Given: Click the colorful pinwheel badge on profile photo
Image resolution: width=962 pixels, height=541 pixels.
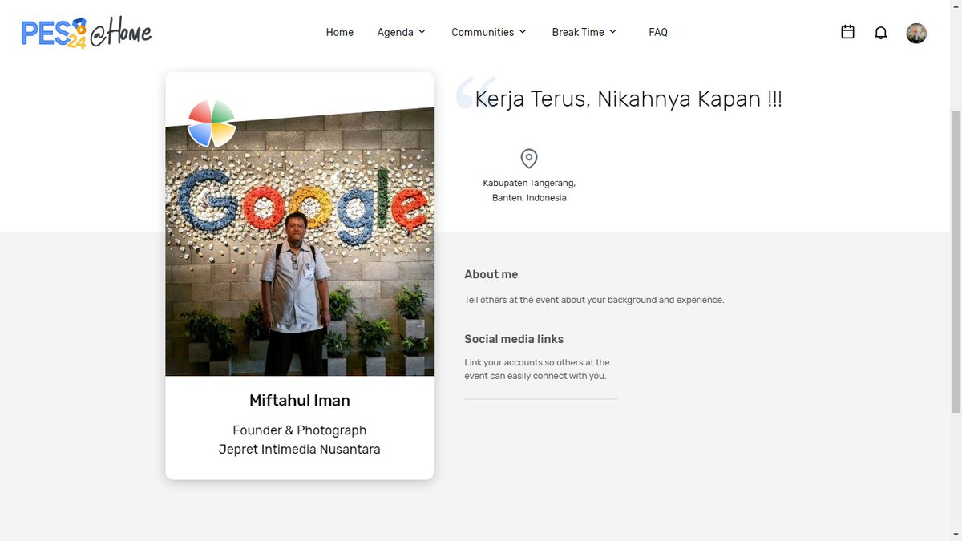Looking at the screenshot, I should [212, 123].
